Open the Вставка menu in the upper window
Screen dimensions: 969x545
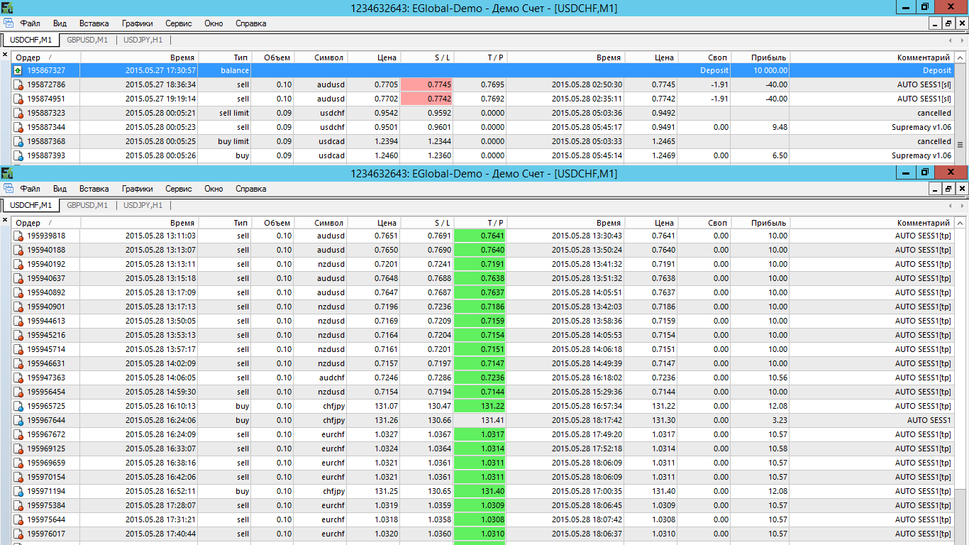coord(94,23)
